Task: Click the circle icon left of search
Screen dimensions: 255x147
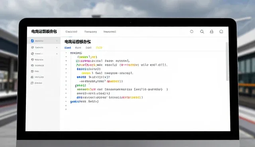Action: (x=192, y=32)
